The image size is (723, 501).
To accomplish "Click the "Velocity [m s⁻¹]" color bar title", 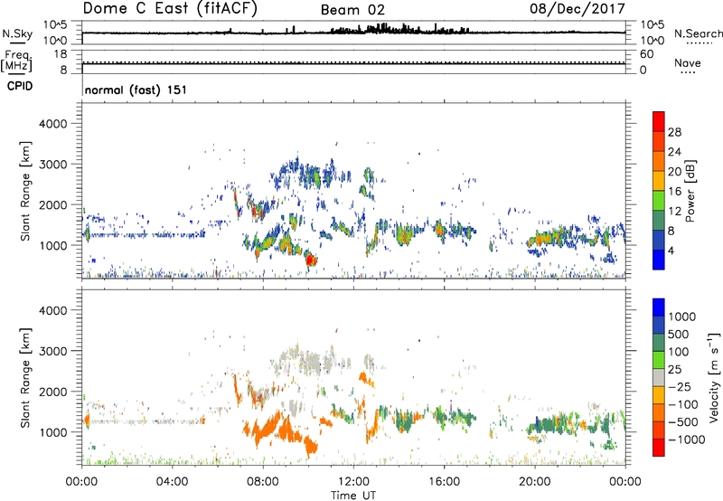I will coord(714,377).
